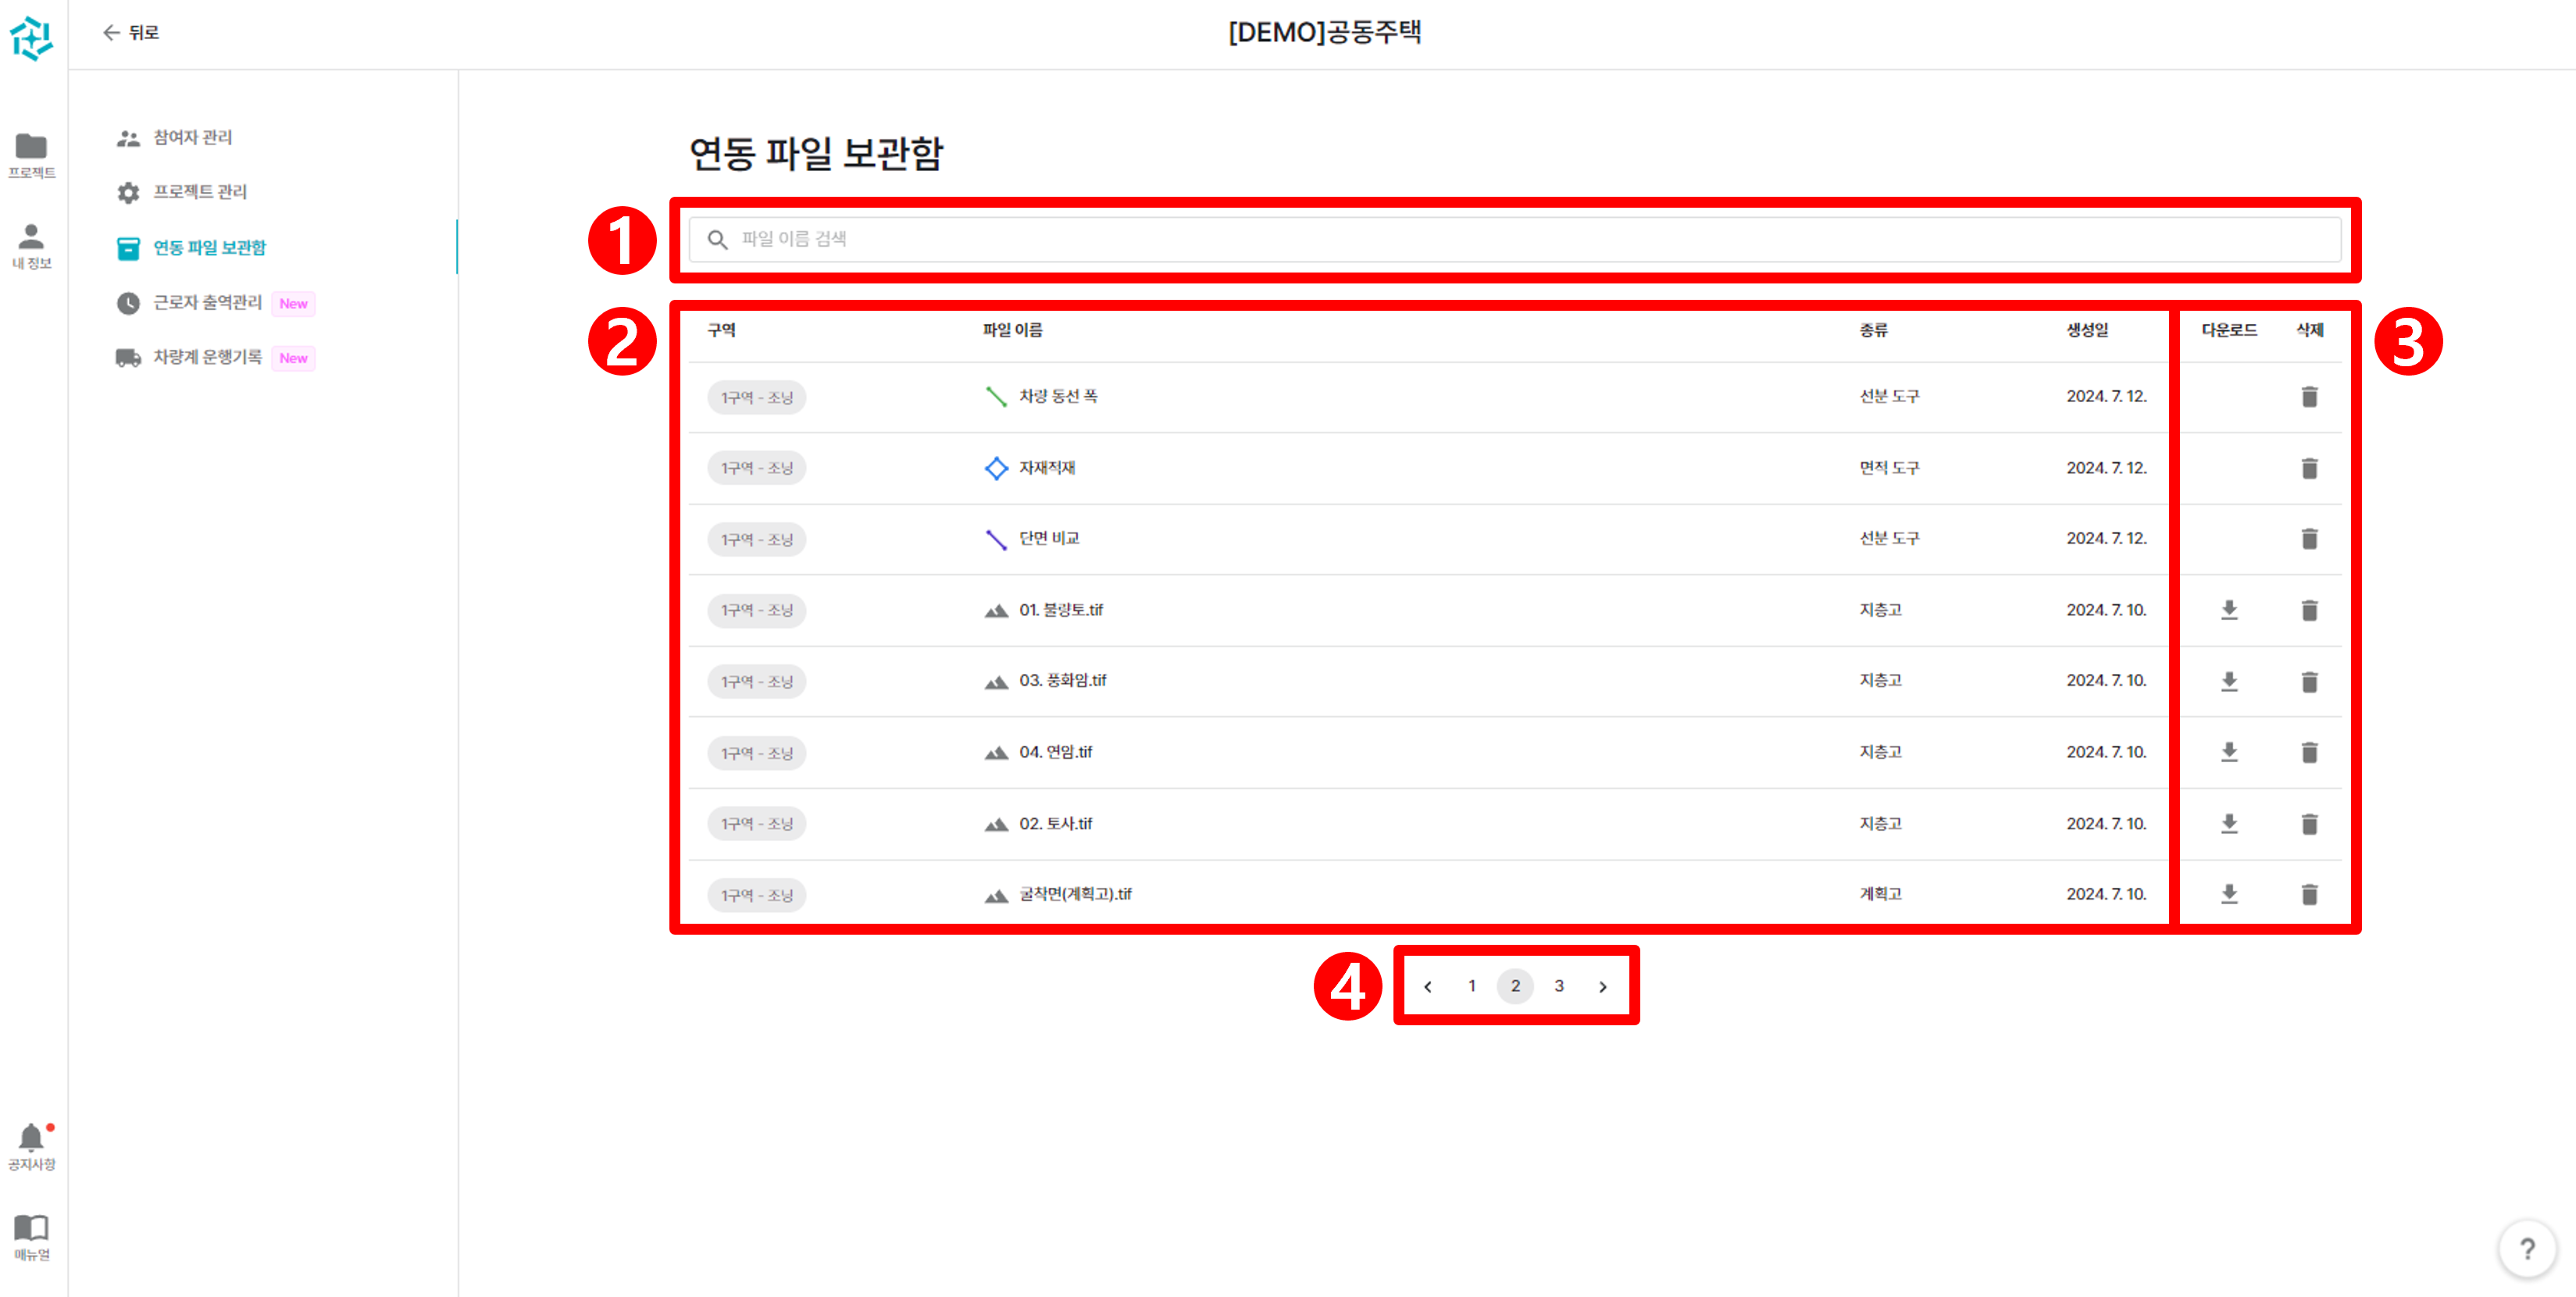The height and width of the screenshot is (1297, 2576).
Task: Click the company logo at top left
Action: click(x=32, y=38)
